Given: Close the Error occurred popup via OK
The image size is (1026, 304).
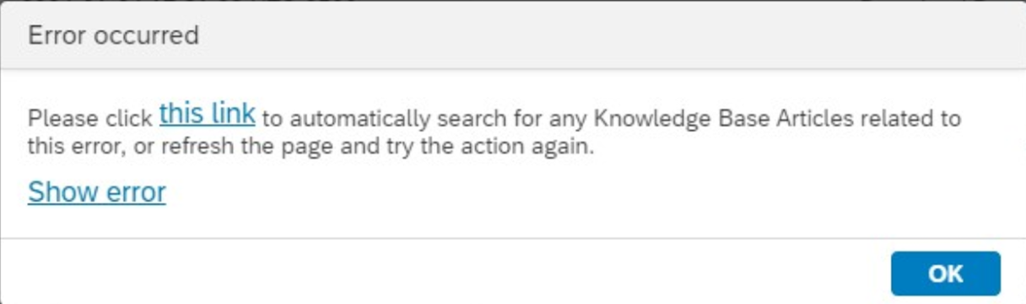Looking at the screenshot, I should click(946, 273).
